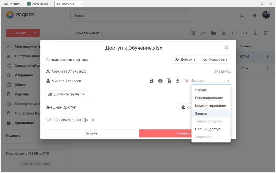Open Доступно для меня in sidebar
This screenshot has height=173, width=276.
click(x=23, y=56)
